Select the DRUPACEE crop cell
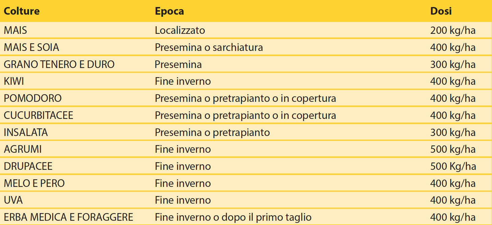The height and width of the screenshot is (225, 492). (28, 166)
